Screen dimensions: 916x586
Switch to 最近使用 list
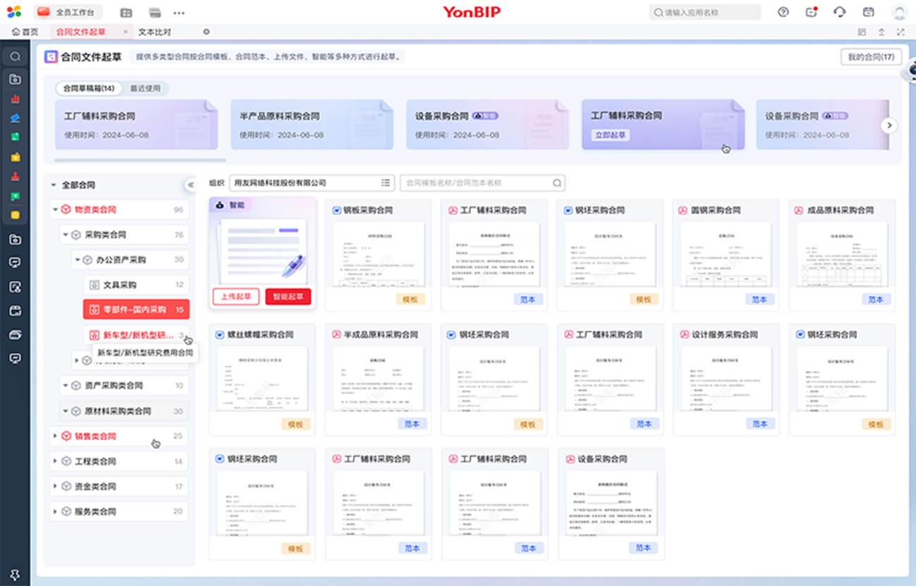click(x=145, y=88)
